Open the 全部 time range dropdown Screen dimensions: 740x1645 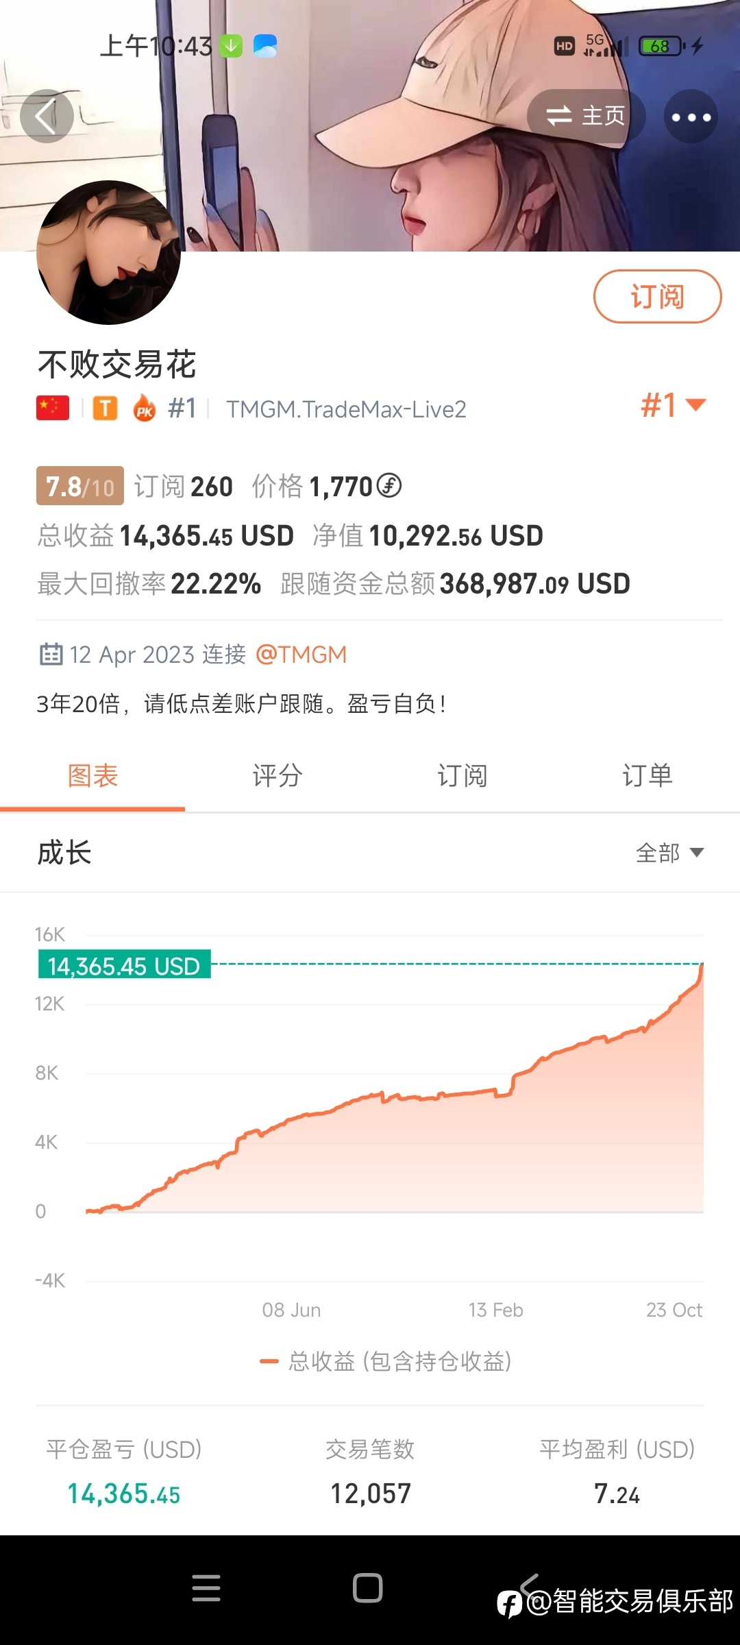669,853
